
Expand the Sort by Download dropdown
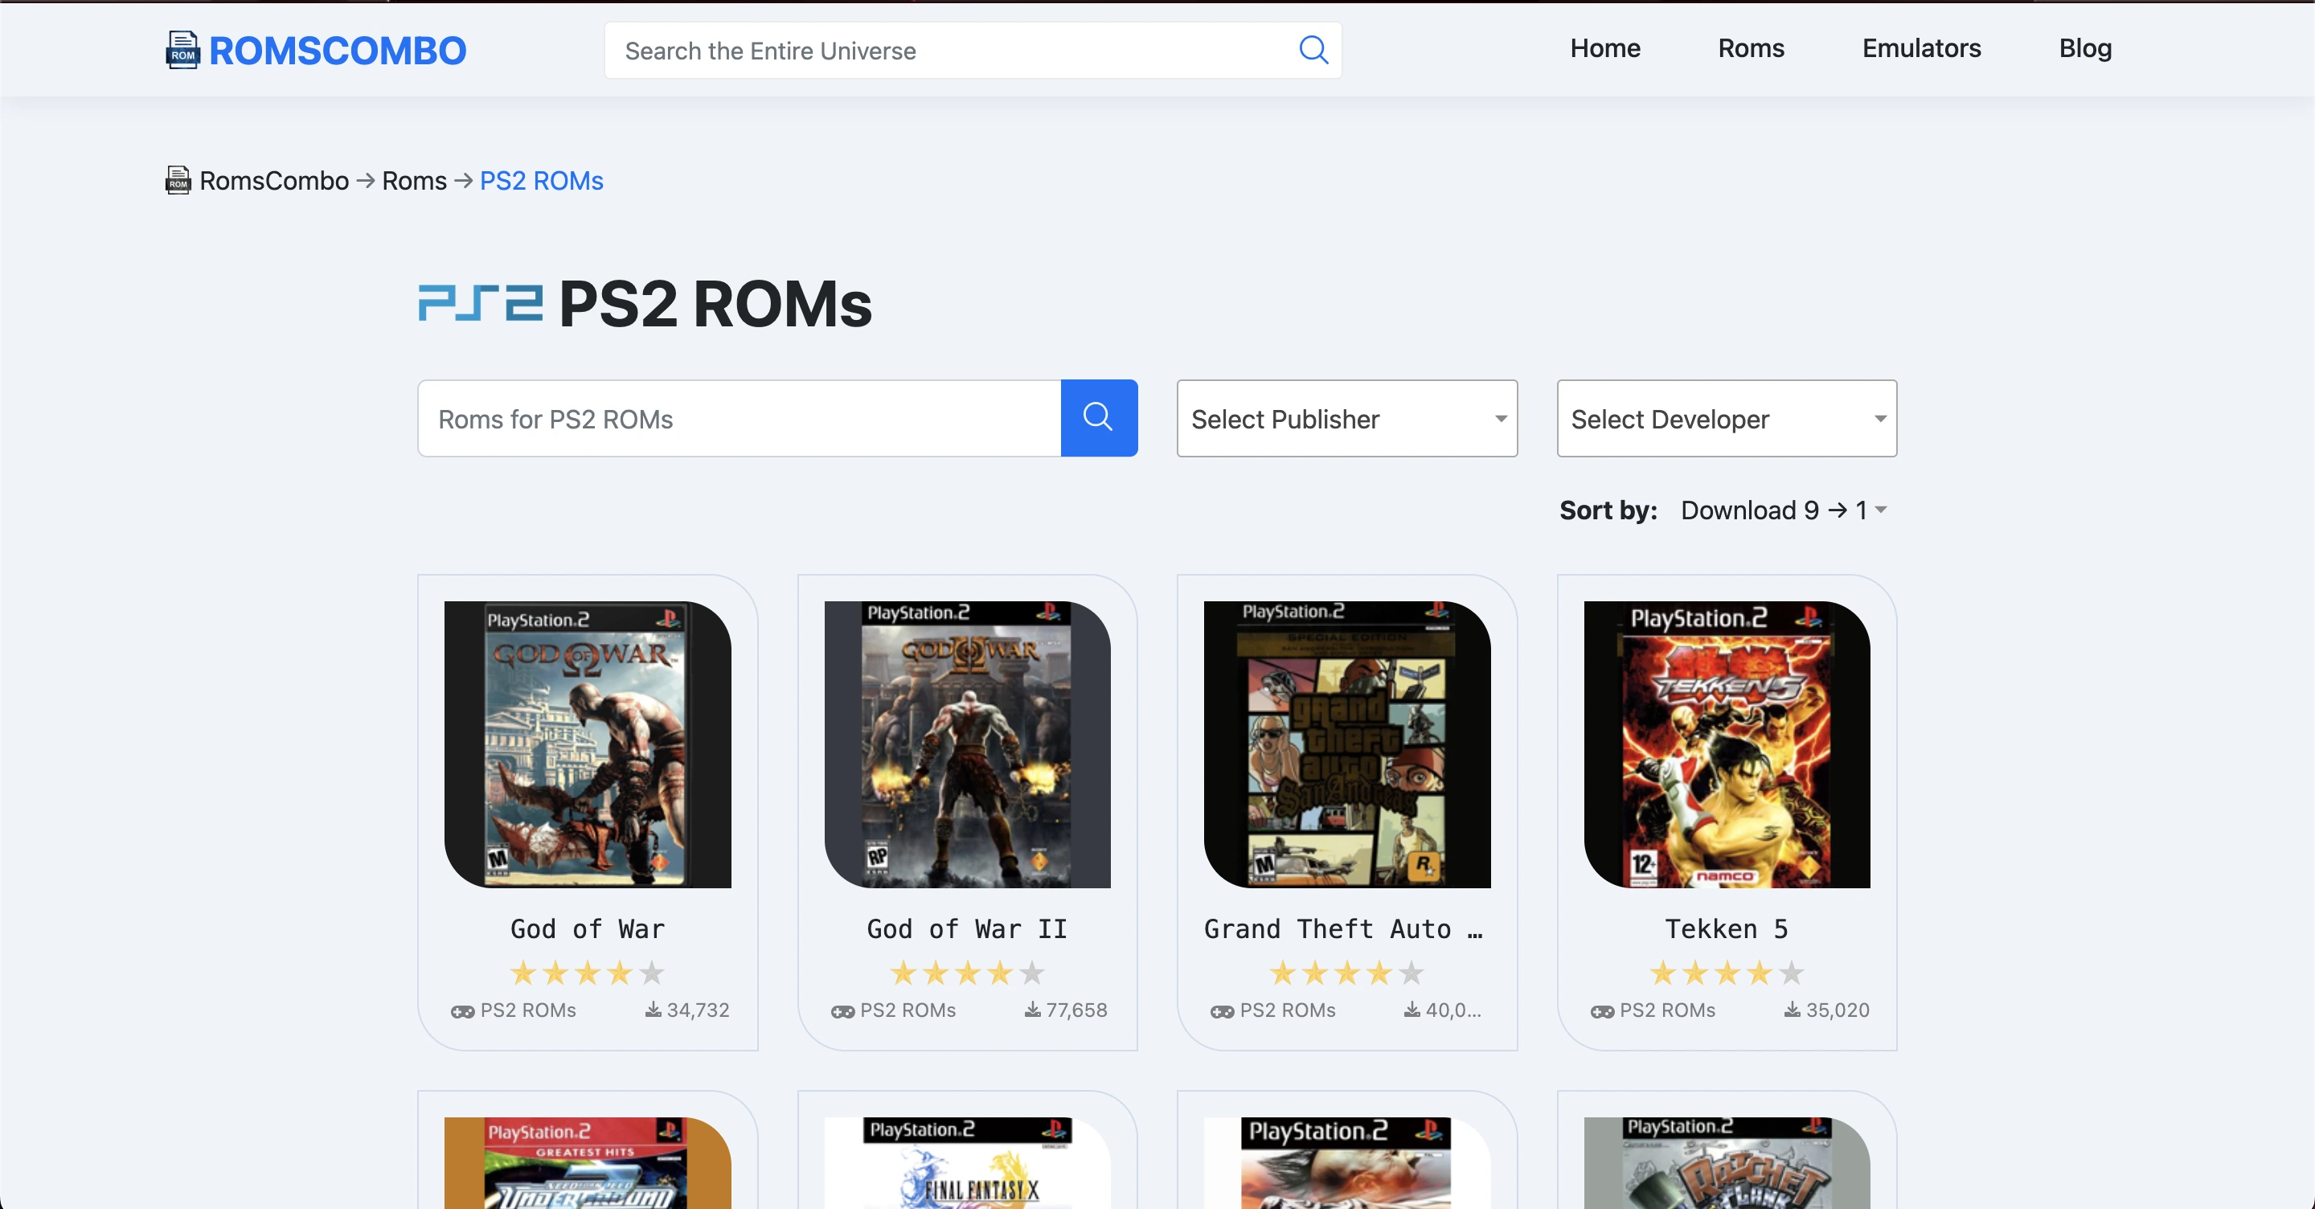[1783, 510]
